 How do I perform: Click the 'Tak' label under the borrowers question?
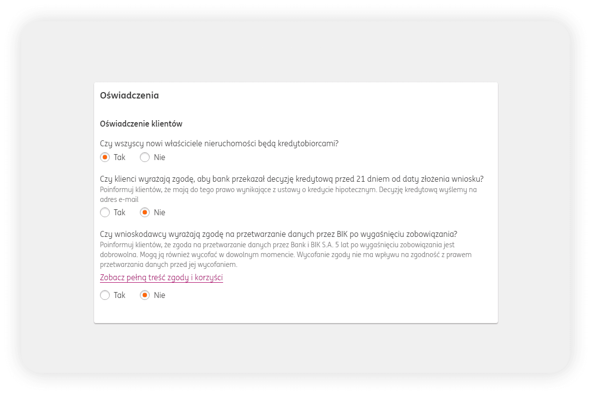[120, 158]
